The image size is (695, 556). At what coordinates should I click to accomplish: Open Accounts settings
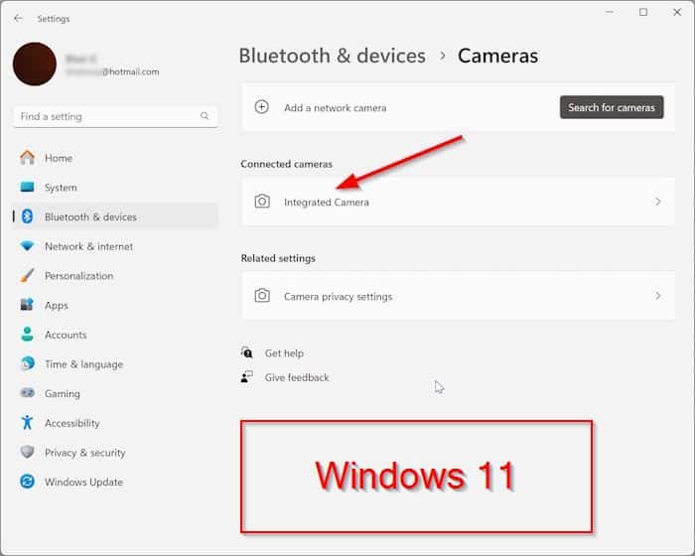[x=116, y=335]
